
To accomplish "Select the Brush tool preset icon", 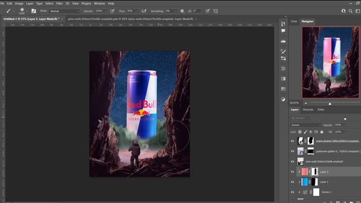I will [x=8, y=11].
